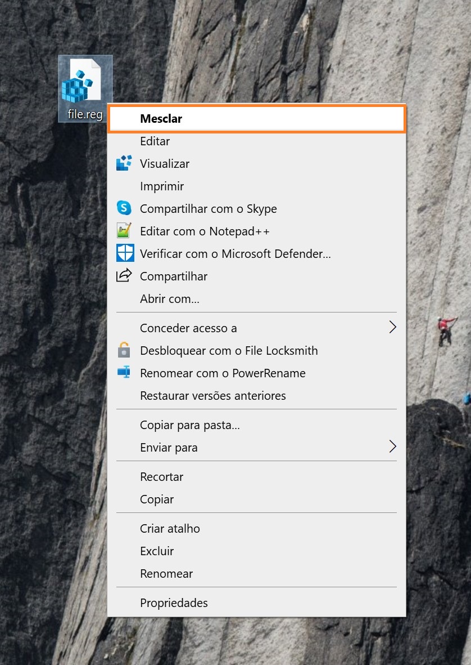Select Imprimir from the context menu
471x665 pixels.
click(162, 186)
